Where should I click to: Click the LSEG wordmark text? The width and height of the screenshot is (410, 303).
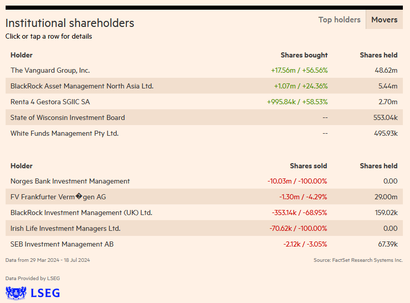click(x=45, y=293)
